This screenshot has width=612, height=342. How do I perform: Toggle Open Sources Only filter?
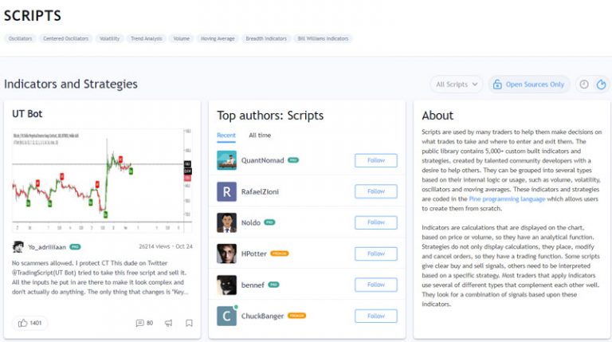pos(529,85)
